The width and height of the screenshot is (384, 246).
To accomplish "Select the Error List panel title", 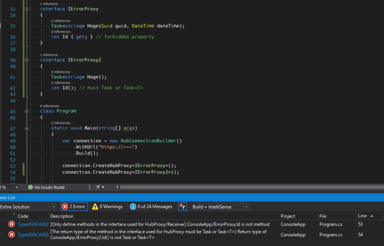I will [x=8, y=197].
